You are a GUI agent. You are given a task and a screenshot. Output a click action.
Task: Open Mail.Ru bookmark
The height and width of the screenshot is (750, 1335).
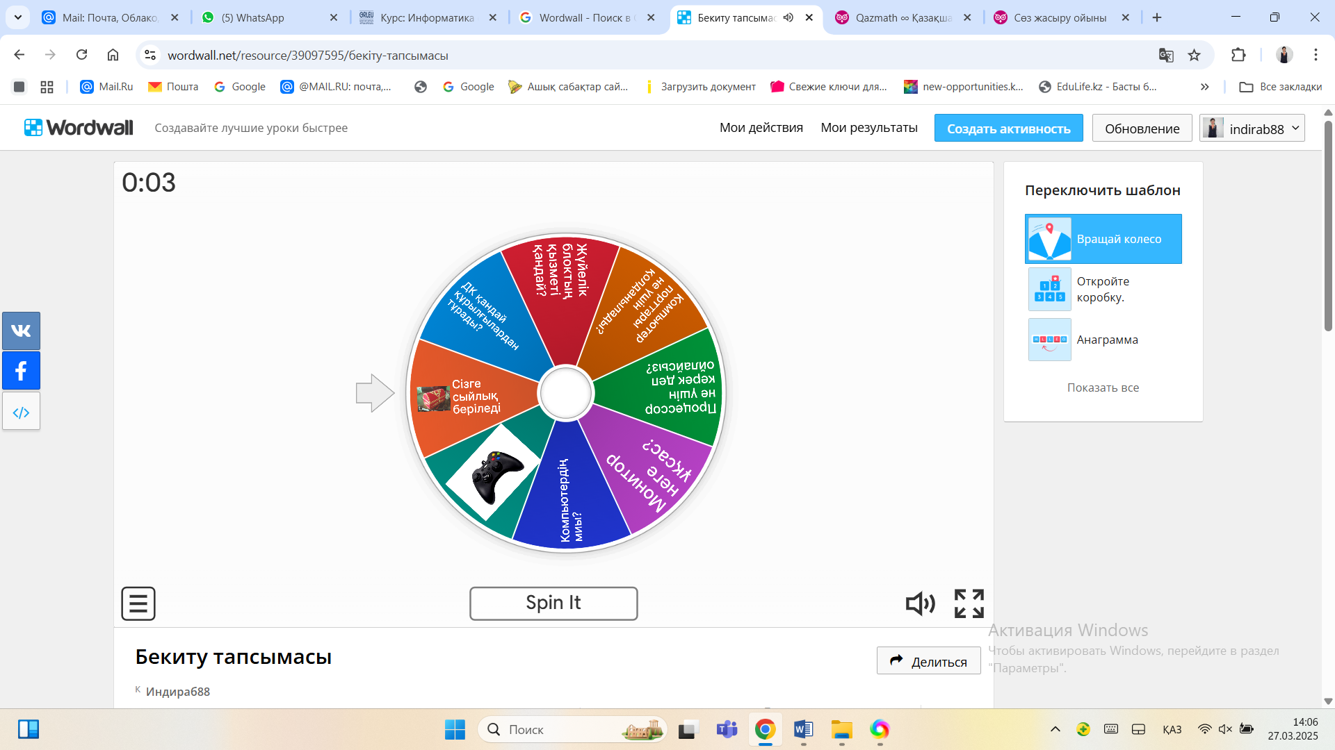click(x=106, y=87)
